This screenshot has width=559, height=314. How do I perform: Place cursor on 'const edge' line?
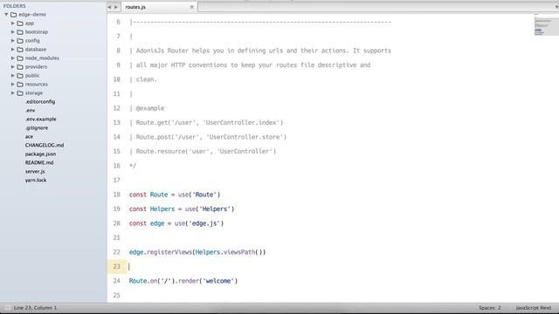[x=176, y=223]
